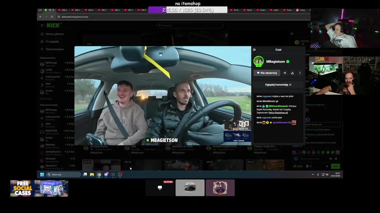Switch to the 'Turbul' YouTube tab
The width and height of the screenshot is (380, 213).
(x=287, y=10)
